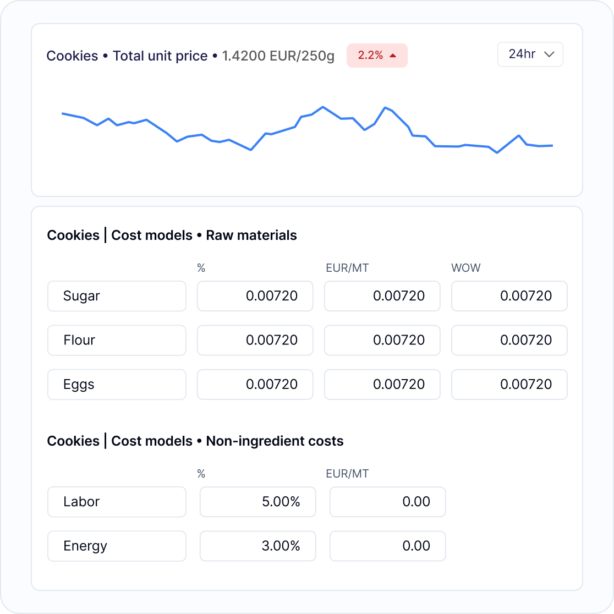614x614 pixels.
Task: Click the Cookies total unit price chart line
Action: point(308,130)
